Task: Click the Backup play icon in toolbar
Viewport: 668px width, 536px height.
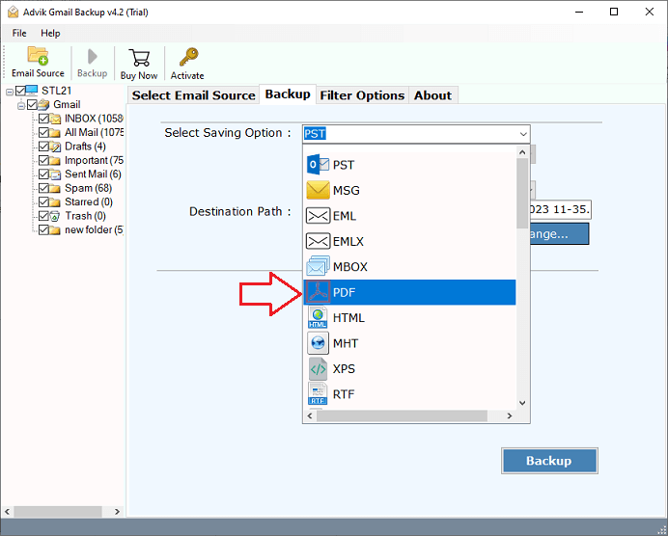Action: (x=92, y=56)
